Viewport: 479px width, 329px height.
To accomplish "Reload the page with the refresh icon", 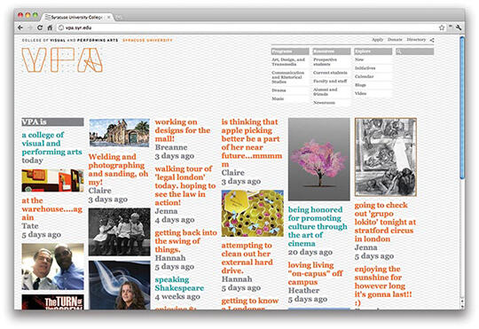I will (x=40, y=27).
